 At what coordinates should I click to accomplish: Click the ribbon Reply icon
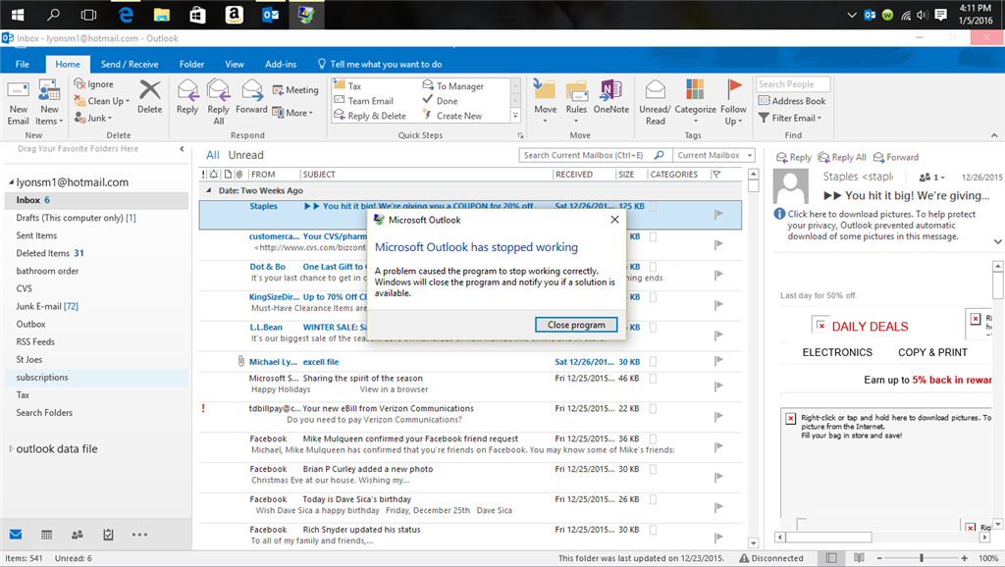[x=187, y=90]
